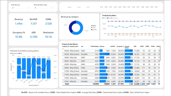The image size is (171, 96).
Task: Select week W 26 slicer button
Action: [133, 7]
